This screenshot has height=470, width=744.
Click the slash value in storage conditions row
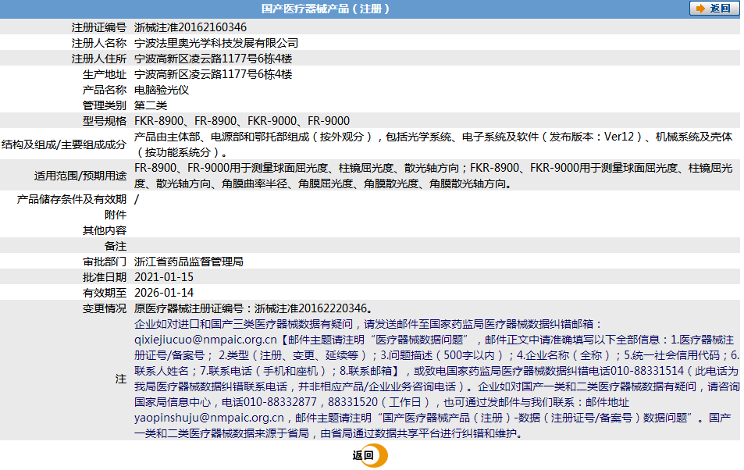[137, 199]
